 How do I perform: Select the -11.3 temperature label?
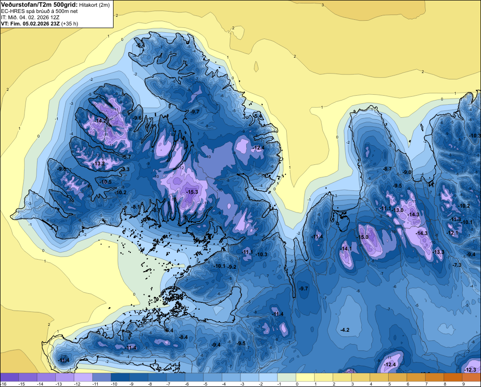click(x=455, y=220)
